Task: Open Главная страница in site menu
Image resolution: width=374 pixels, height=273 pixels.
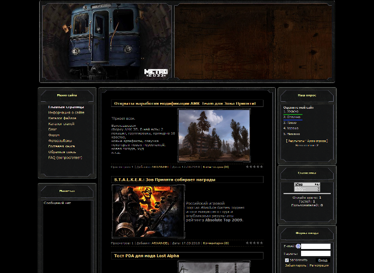Action: [x=66, y=107]
